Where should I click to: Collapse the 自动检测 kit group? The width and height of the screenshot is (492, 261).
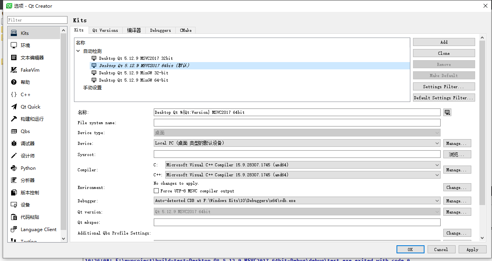tap(78, 51)
